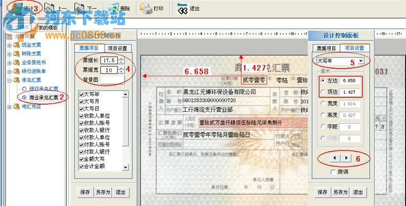The width and height of the screenshot is (406, 206).
Task: Toggle 大写月 checkbox
Action: (x=82, y=101)
